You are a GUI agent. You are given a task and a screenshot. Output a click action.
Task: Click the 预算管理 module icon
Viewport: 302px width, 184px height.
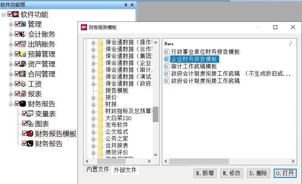[x=23, y=54]
